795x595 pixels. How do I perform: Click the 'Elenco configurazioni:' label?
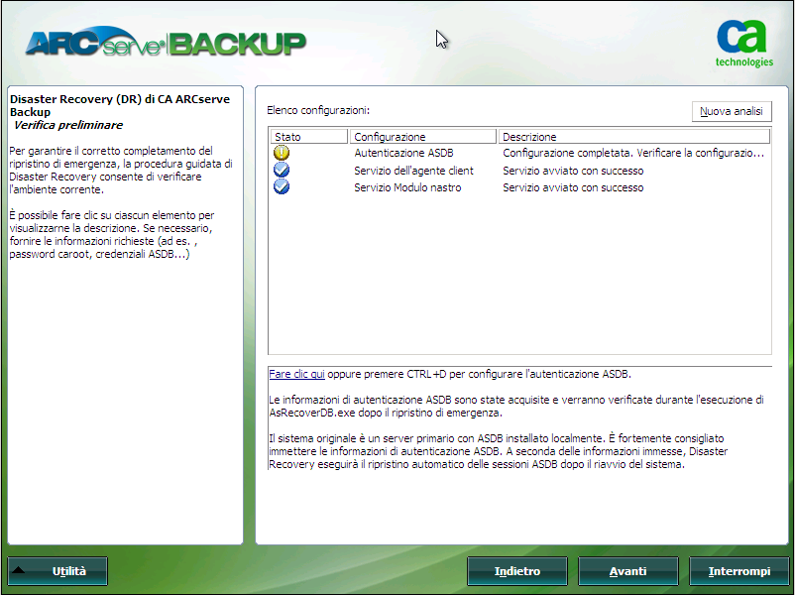point(318,110)
